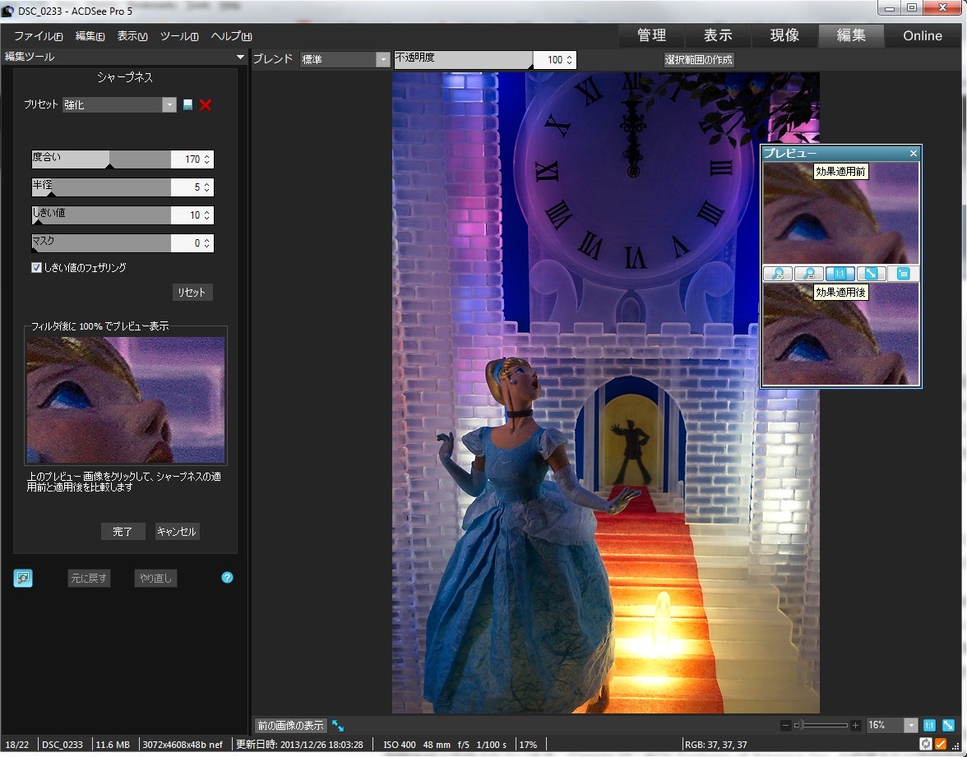
Task: Open the ツール menu
Action: click(179, 36)
